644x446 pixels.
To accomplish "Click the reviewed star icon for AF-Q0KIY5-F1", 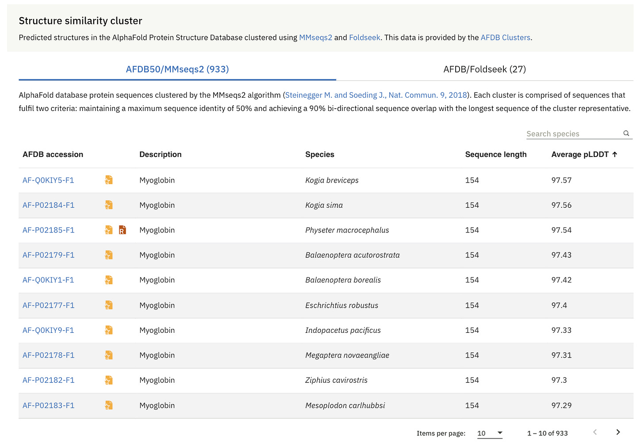I will [x=108, y=180].
